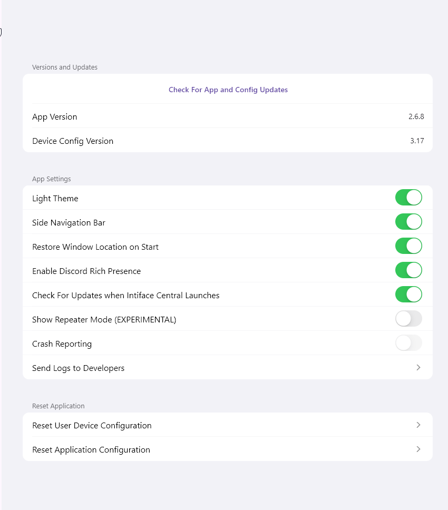This screenshot has height=510, width=448.
Task: Click the App Version label
Action: pyautogui.click(x=55, y=117)
